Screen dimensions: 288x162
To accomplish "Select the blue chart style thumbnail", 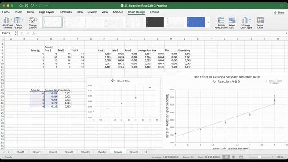I will 196,22.
